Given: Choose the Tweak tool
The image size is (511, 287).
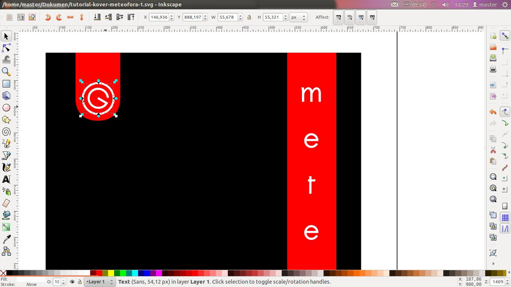Looking at the screenshot, I should tap(6, 60).
